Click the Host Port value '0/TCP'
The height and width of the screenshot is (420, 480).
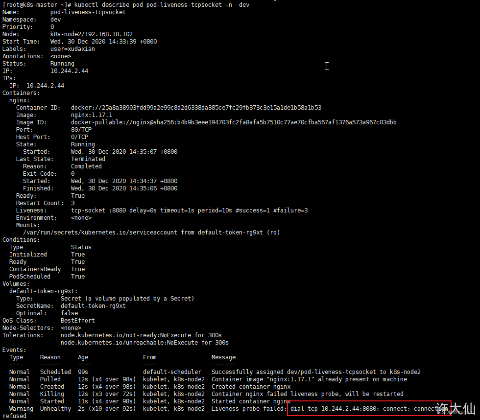click(79, 137)
